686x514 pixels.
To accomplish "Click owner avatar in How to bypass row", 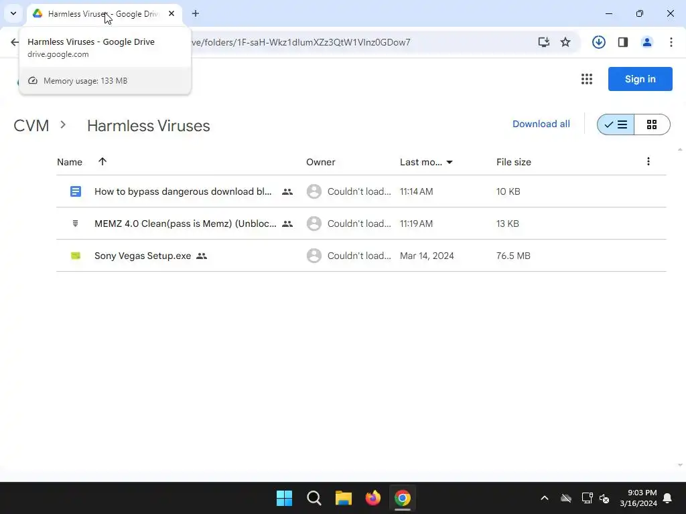I will coord(314,191).
